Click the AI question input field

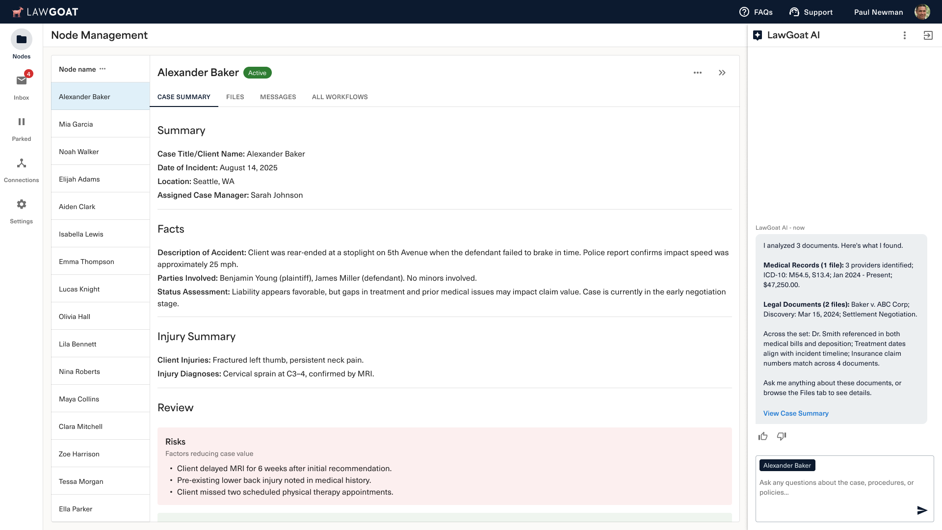(836, 487)
